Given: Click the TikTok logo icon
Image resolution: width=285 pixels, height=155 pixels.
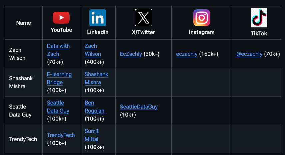Looking at the screenshot, I should coord(259,18).
